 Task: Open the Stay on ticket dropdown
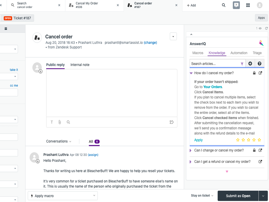click(202, 196)
